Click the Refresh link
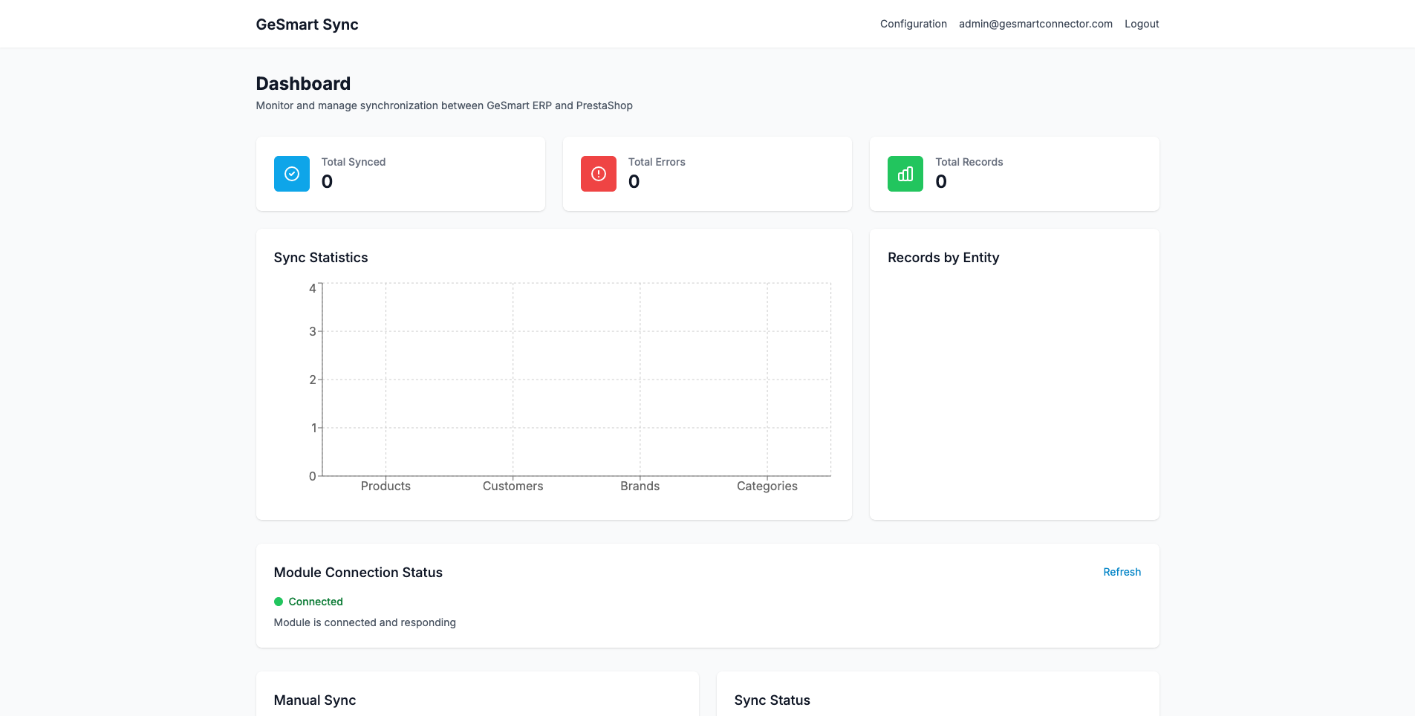This screenshot has height=716, width=1415. click(x=1122, y=572)
